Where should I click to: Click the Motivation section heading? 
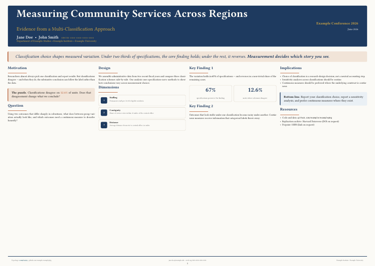coord(17,68)
